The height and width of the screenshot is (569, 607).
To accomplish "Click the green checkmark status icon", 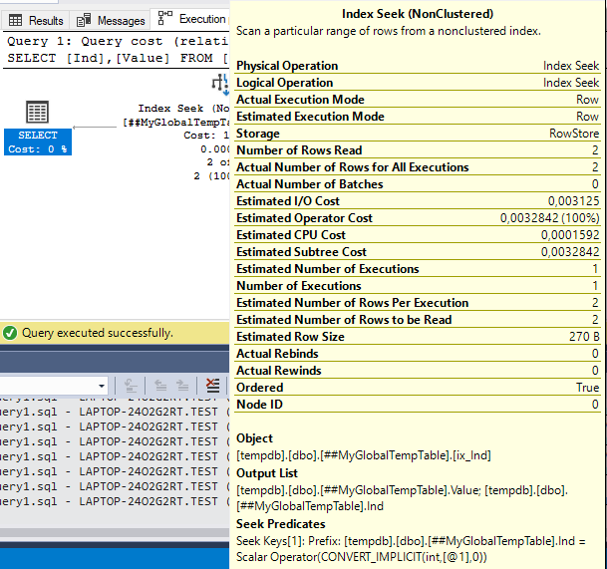I will point(10,333).
